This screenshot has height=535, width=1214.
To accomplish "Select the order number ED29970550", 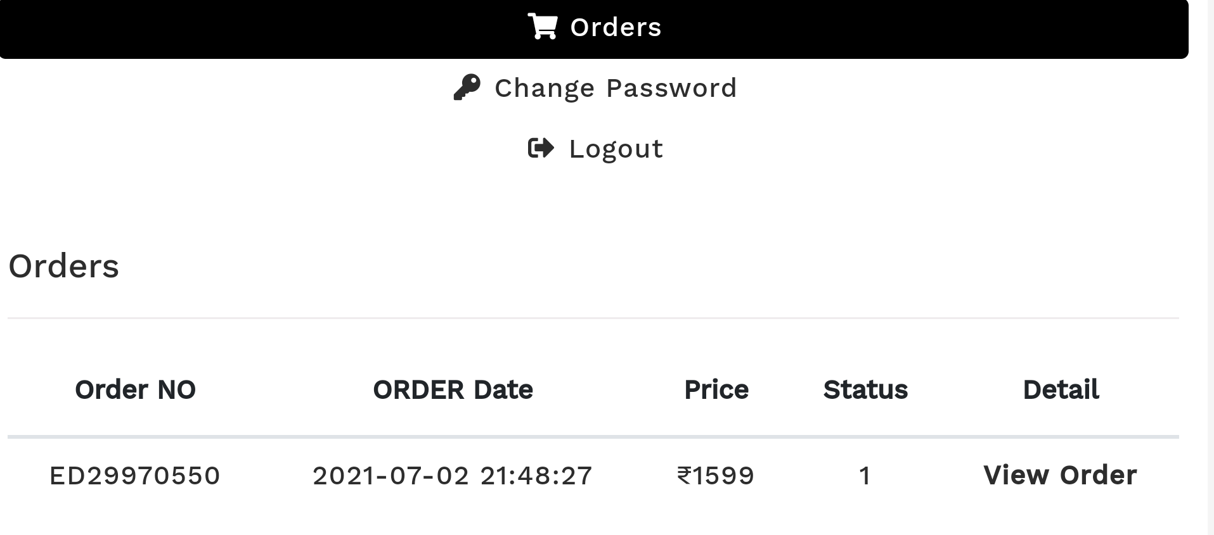I will [x=135, y=475].
